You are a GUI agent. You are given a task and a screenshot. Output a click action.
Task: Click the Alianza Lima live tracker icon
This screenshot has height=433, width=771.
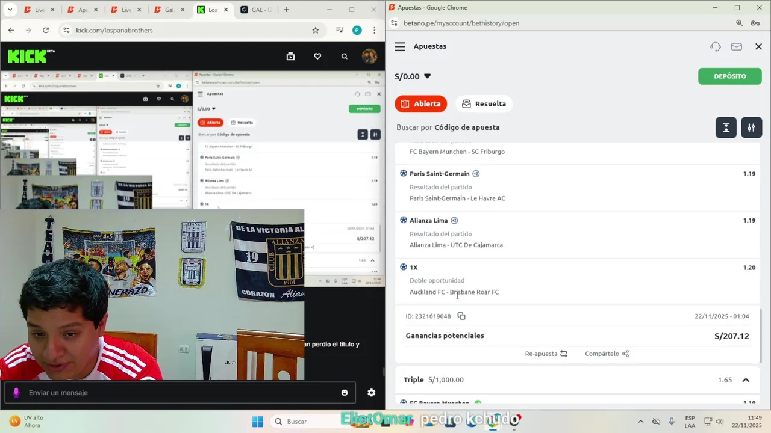tap(454, 221)
